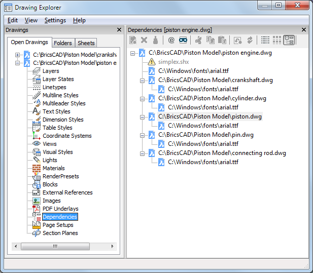Click the Table Styles icon

(x=37, y=127)
